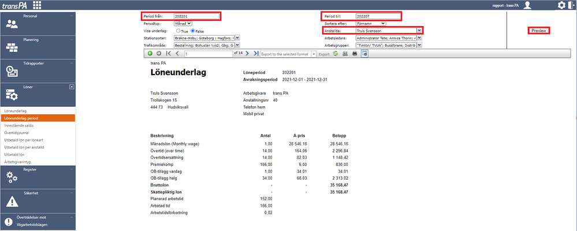Image resolution: width=577 pixels, height=231 pixels.
Task: Open the Tidrapporter sidebar section
Action: point(38,70)
